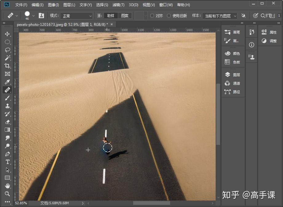Open the 调整 (Adjustments) panel
Image resolution: width=283 pixels, height=207 pixels.
click(x=269, y=41)
